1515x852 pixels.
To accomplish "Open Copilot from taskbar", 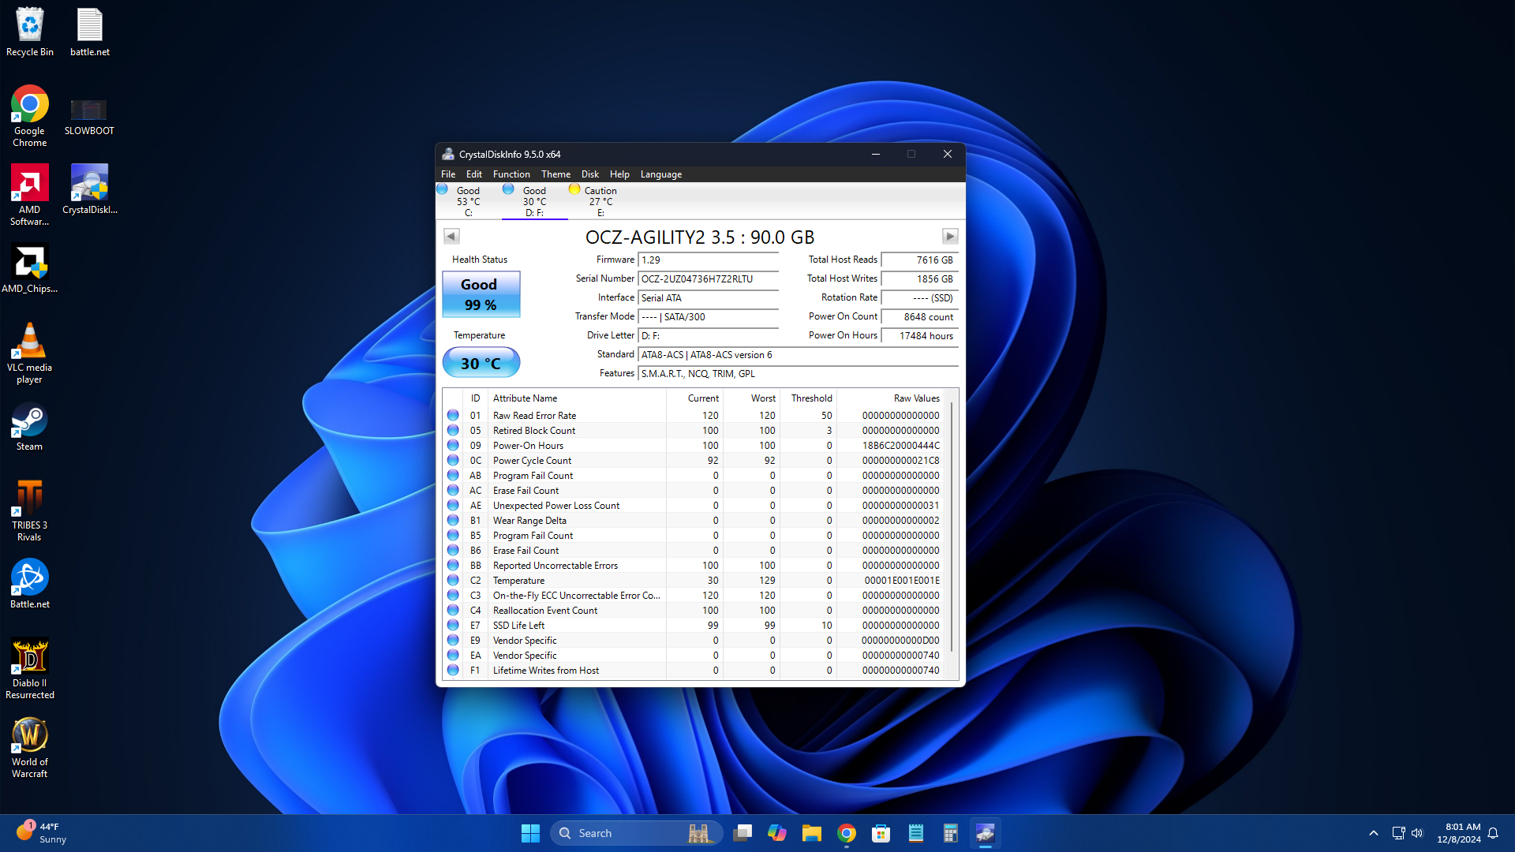I will click(777, 833).
